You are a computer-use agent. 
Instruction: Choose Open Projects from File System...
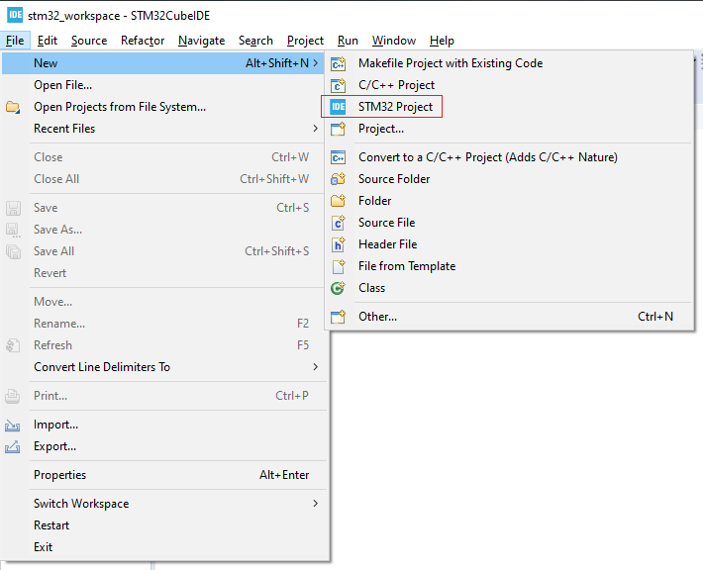coord(163,107)
